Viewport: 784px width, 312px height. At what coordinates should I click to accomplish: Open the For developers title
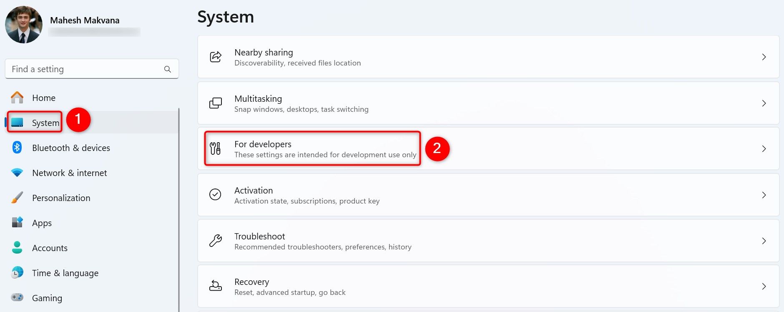point(263,144)
